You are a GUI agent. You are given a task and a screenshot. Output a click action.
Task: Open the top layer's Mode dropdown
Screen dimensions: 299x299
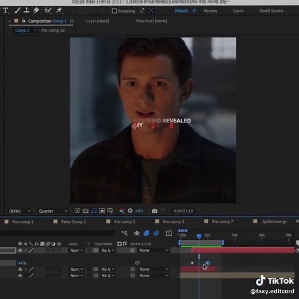click(76, 250)
